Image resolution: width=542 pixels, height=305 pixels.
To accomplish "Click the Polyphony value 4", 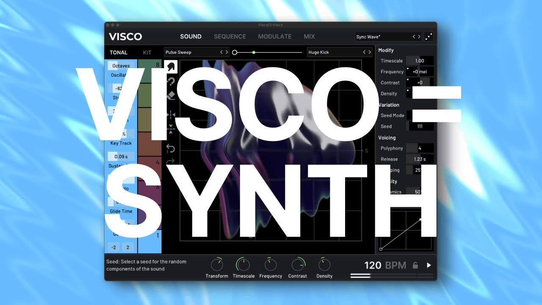I will [x=420, y=148].
